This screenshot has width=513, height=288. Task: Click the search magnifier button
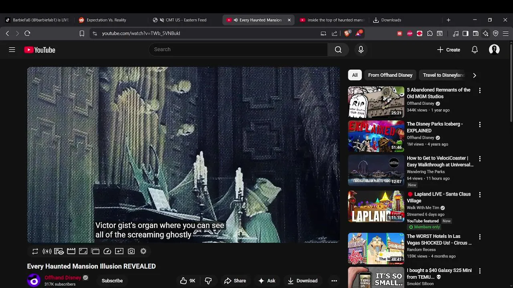click(338, 50)
